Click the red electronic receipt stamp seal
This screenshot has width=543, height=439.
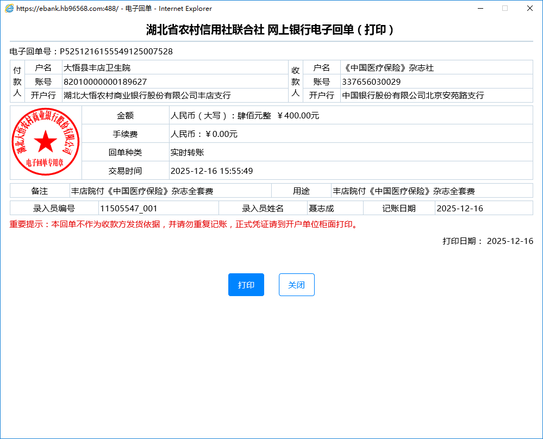pos(46,142)
